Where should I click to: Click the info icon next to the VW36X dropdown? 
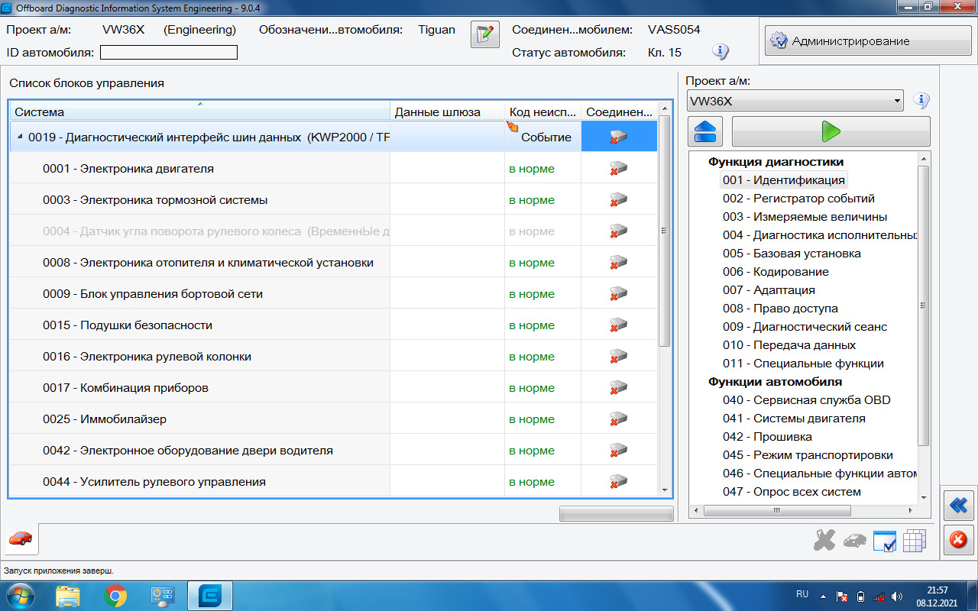tap(921, 100)
